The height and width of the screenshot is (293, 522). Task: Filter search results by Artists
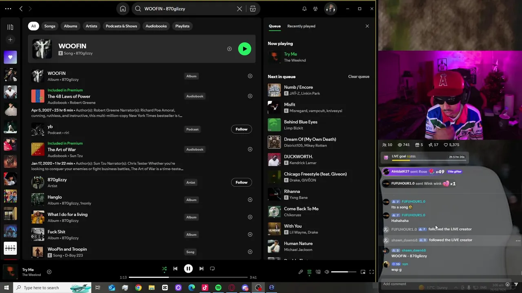[x=91, y=26]
